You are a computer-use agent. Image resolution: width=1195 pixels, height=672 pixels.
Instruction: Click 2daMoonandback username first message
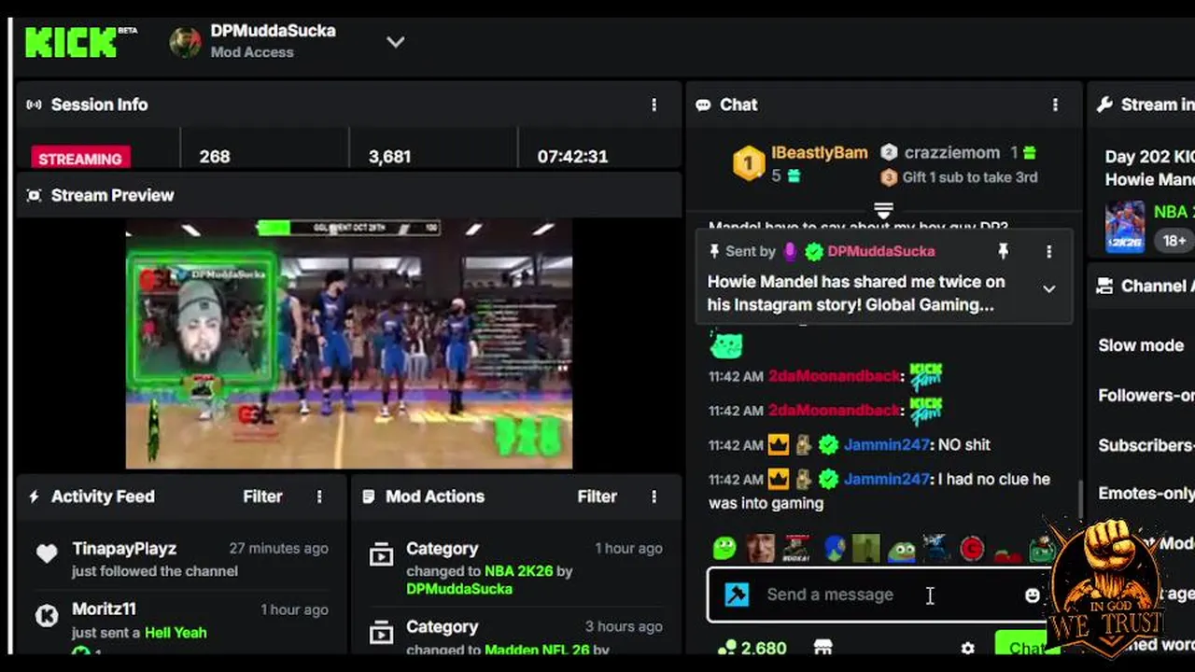835,376
